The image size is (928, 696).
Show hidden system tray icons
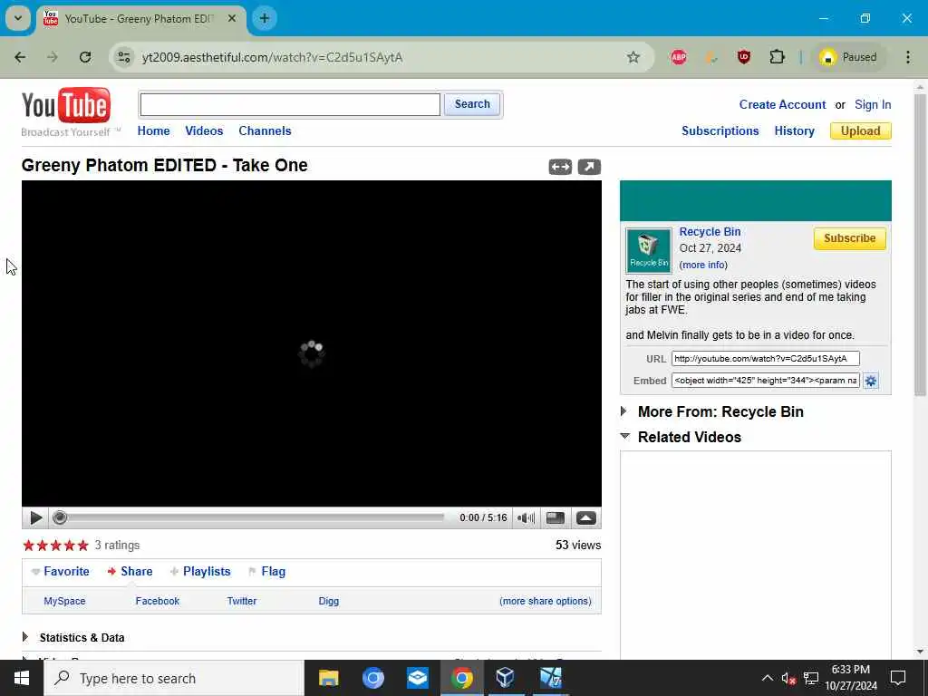[767, 678]
